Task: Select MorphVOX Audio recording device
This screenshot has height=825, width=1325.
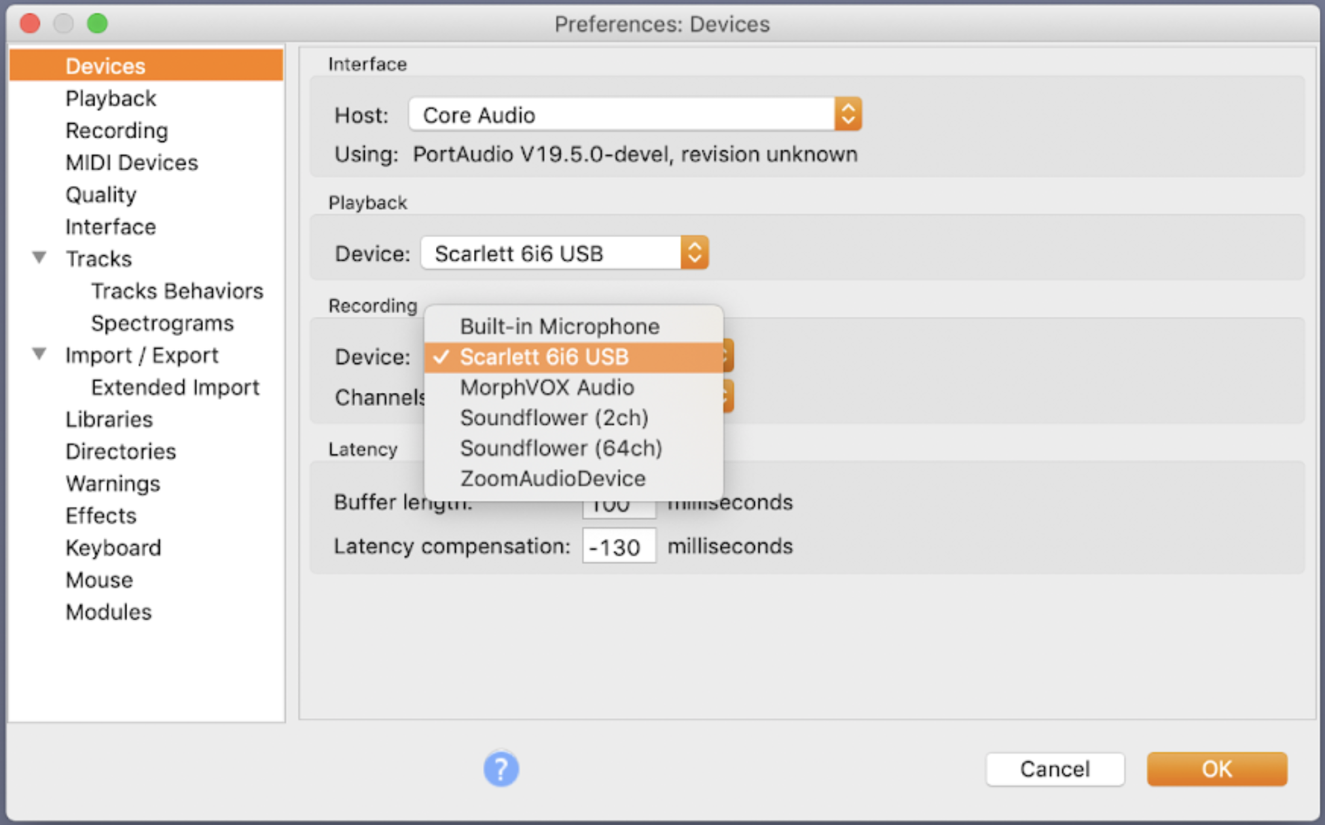Action: click(x=547, y=387)
